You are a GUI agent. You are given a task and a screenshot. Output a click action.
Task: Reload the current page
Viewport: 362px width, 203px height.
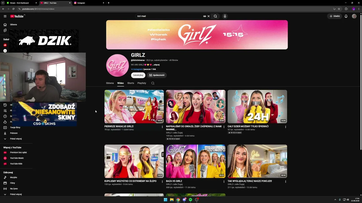[13, 9]
